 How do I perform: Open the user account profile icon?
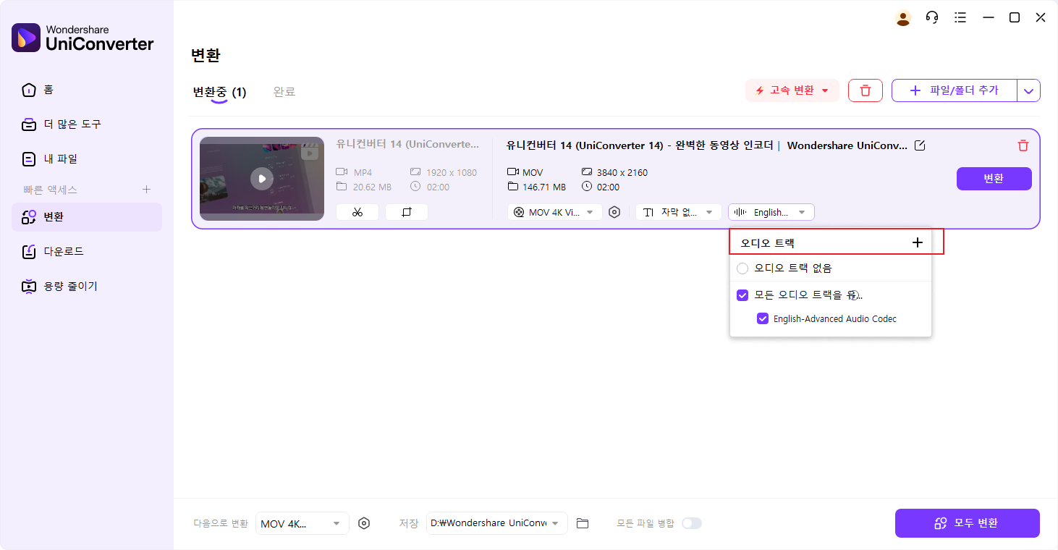(903, 18)
